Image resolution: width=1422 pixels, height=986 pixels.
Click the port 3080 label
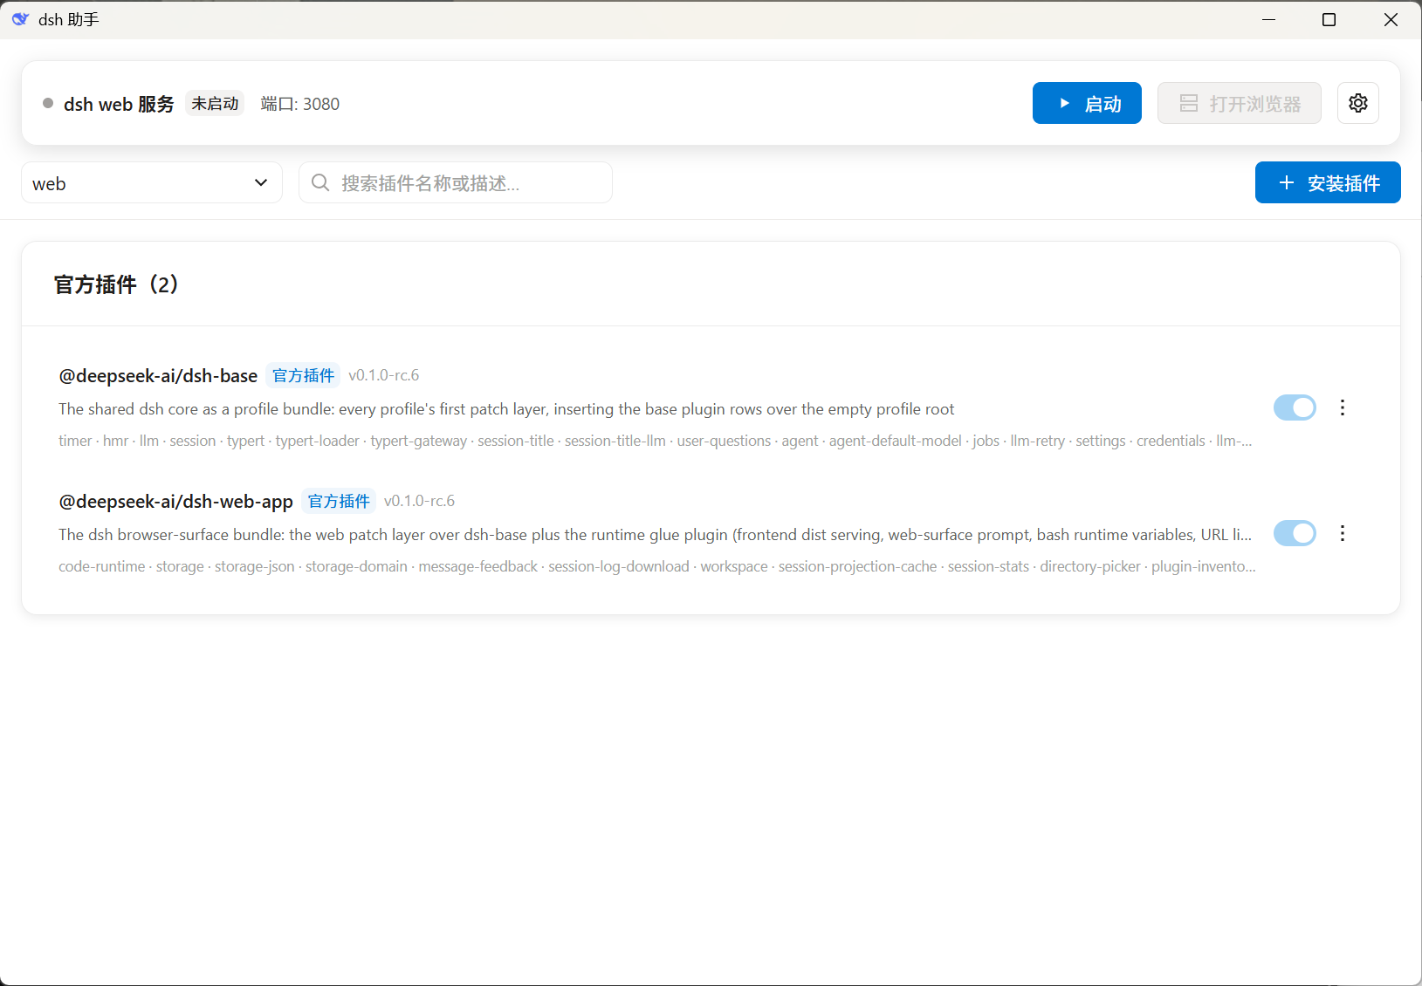pyautogui.click(x=300, y=104)
